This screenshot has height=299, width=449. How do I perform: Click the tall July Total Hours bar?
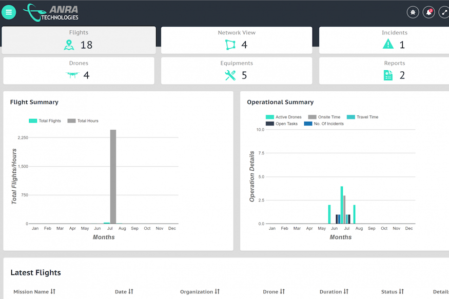click(x=113, y=176)
